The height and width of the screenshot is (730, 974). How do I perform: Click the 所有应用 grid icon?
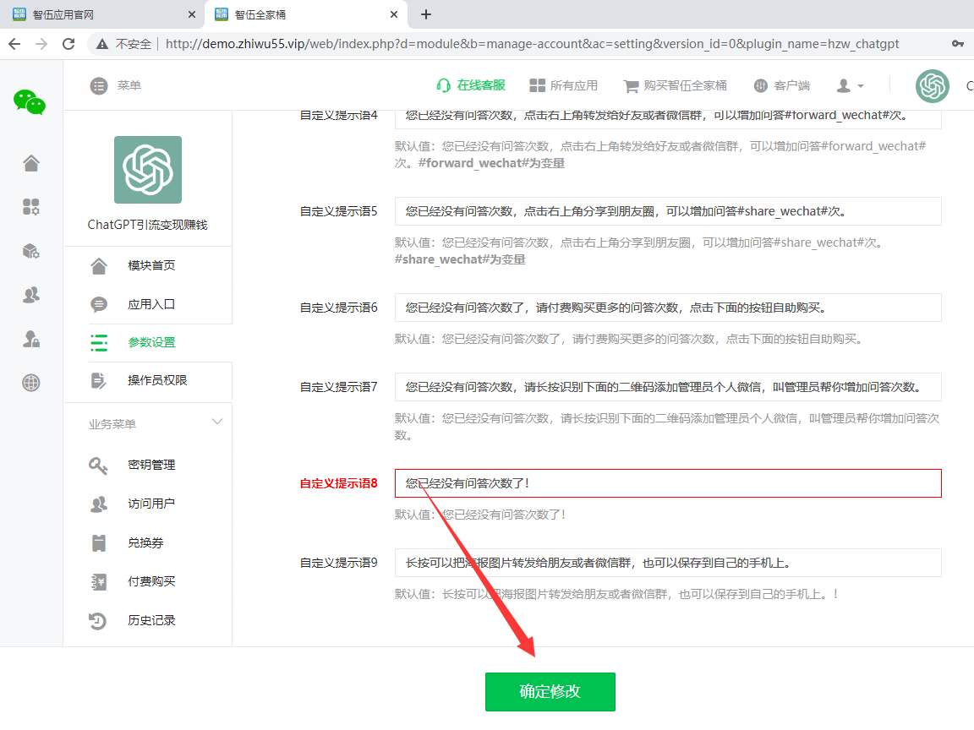[537, 85]
